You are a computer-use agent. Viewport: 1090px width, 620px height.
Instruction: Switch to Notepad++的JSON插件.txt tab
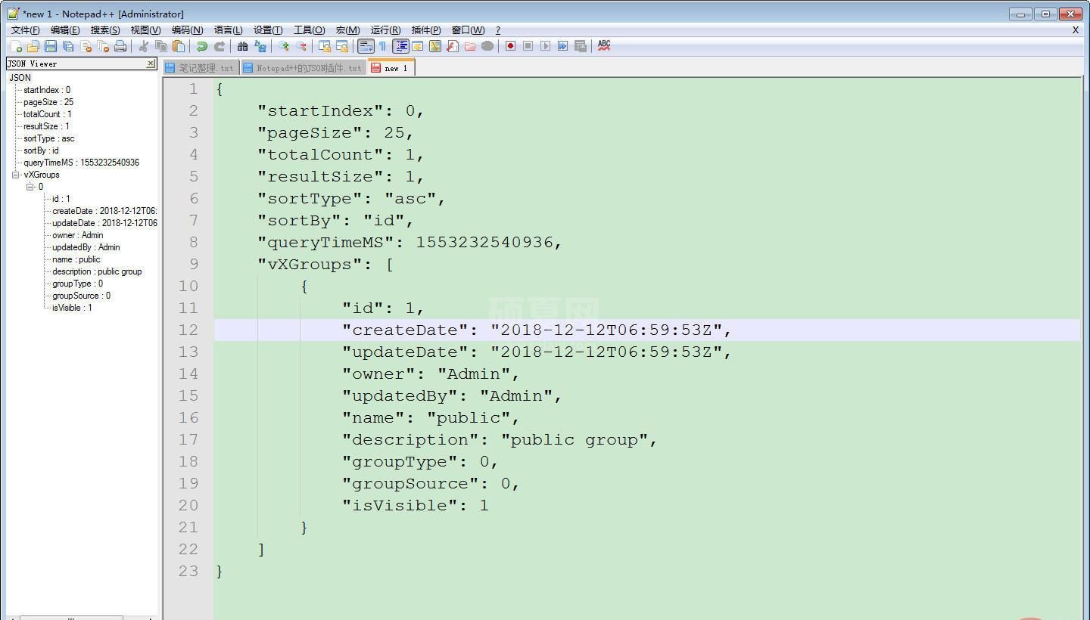click(303, 68)
